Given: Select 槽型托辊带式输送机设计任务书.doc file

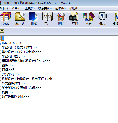Looking at the screenshot, I should 26,61.
